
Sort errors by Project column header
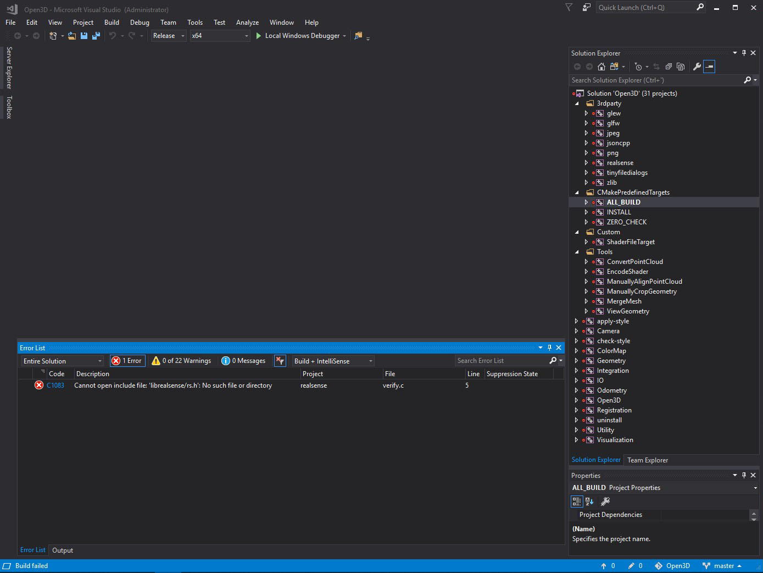pyautogui.click(x=341, y=374)
